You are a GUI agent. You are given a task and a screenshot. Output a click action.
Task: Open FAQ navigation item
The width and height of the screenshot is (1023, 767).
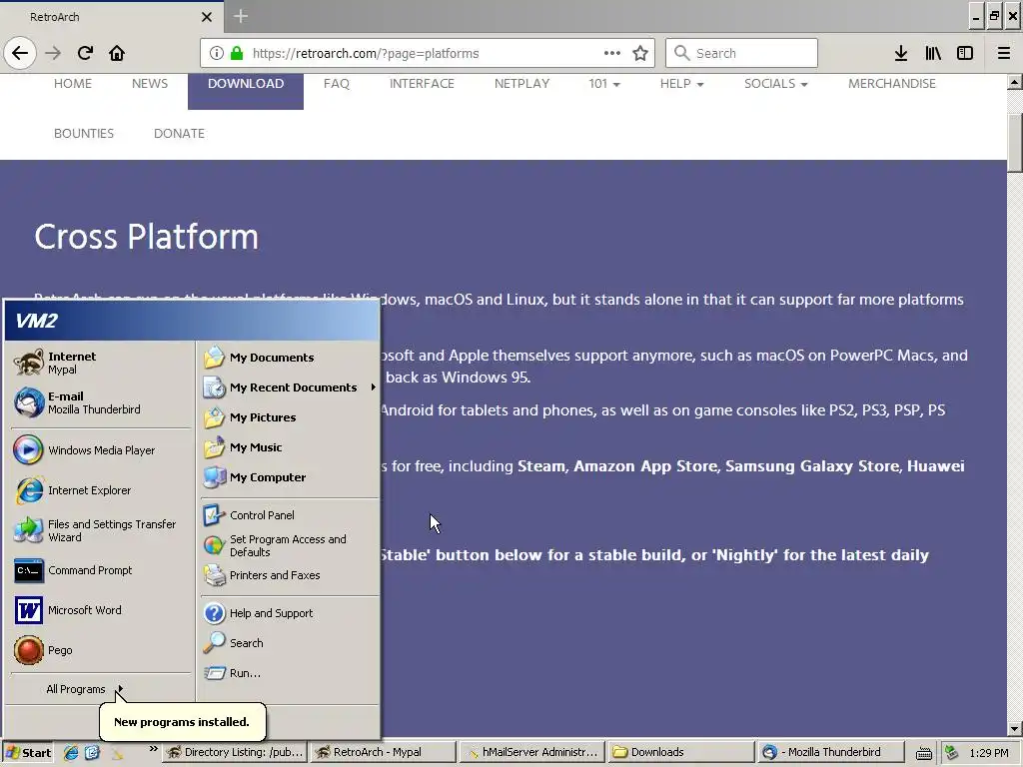337,84
